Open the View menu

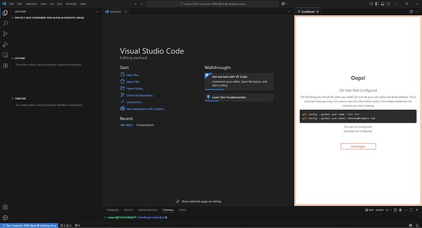pos(43,4)
